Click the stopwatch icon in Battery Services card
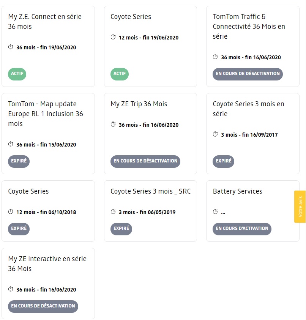Viewport: 306px width, 320px height. [215, 212]
